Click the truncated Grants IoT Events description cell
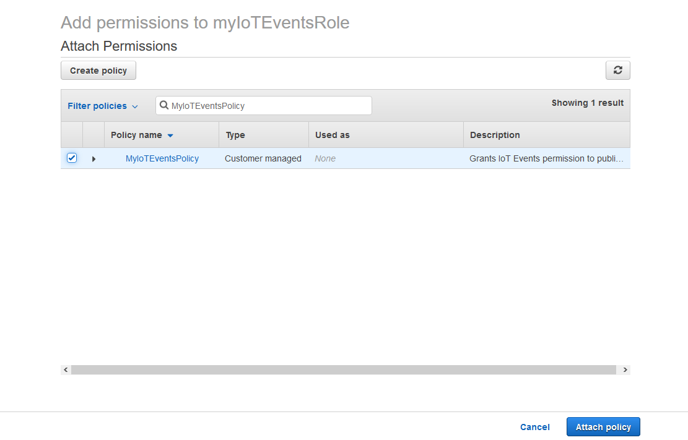This screenshot has width=688, height=440. click(x=546, y=158)
